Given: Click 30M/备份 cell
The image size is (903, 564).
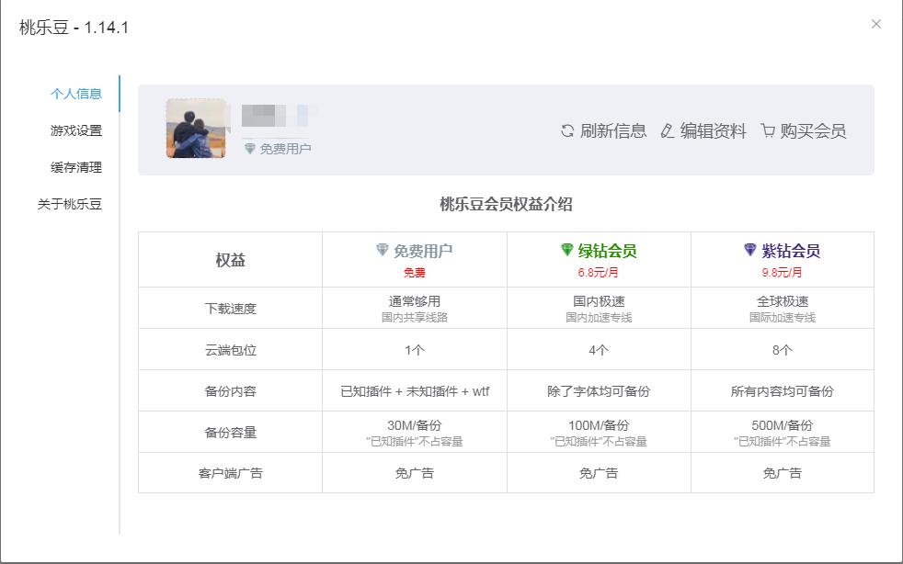Looking at the screenshot, I should pyautogui.click(x=415, y=425).
